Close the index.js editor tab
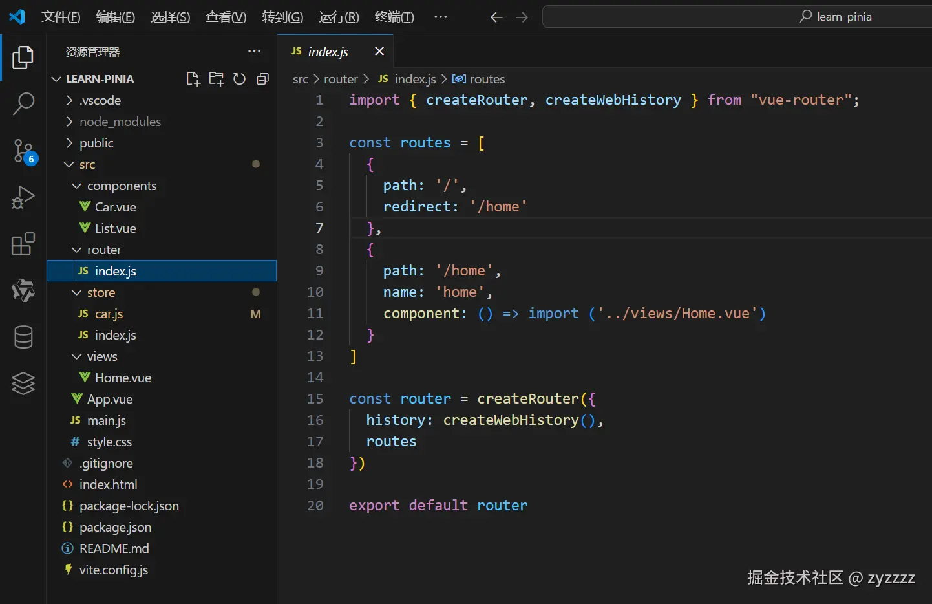The image size is (932, 604). [379, 51]
